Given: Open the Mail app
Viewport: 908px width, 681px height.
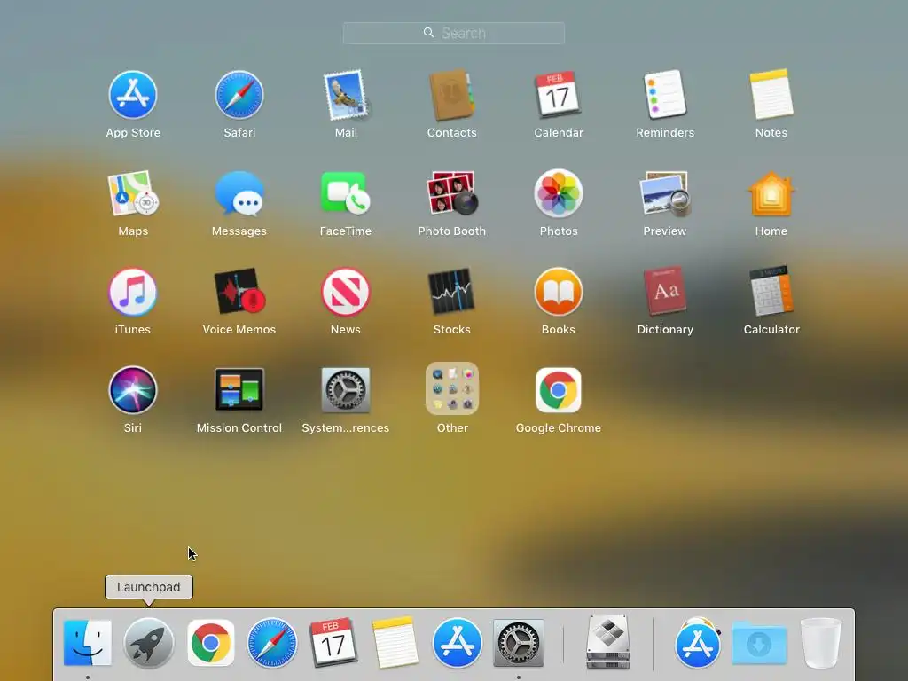Looking at the screenshot, I should (346, 95).
